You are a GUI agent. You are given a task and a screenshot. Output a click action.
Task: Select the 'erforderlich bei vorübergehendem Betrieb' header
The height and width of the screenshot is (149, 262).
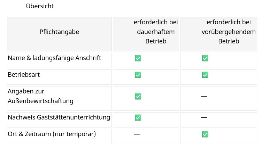click(x=229, y=32)
